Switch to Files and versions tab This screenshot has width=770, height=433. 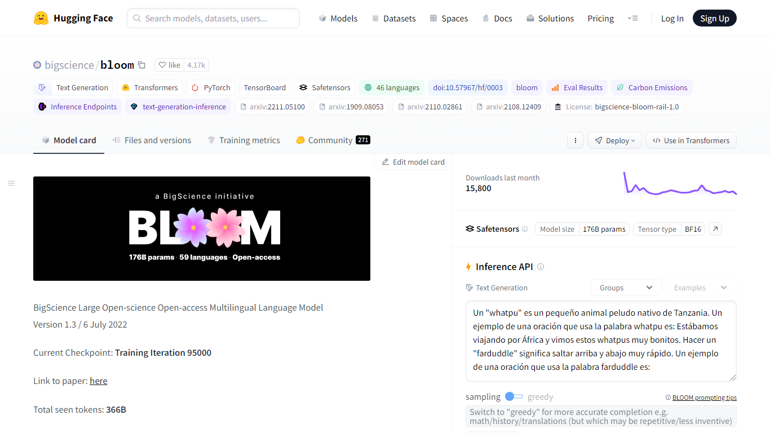point(152,140)
